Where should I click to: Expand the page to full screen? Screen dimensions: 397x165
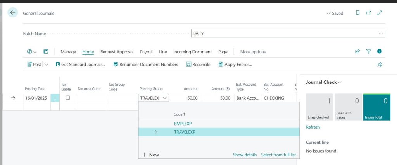[x=380, y=13]
